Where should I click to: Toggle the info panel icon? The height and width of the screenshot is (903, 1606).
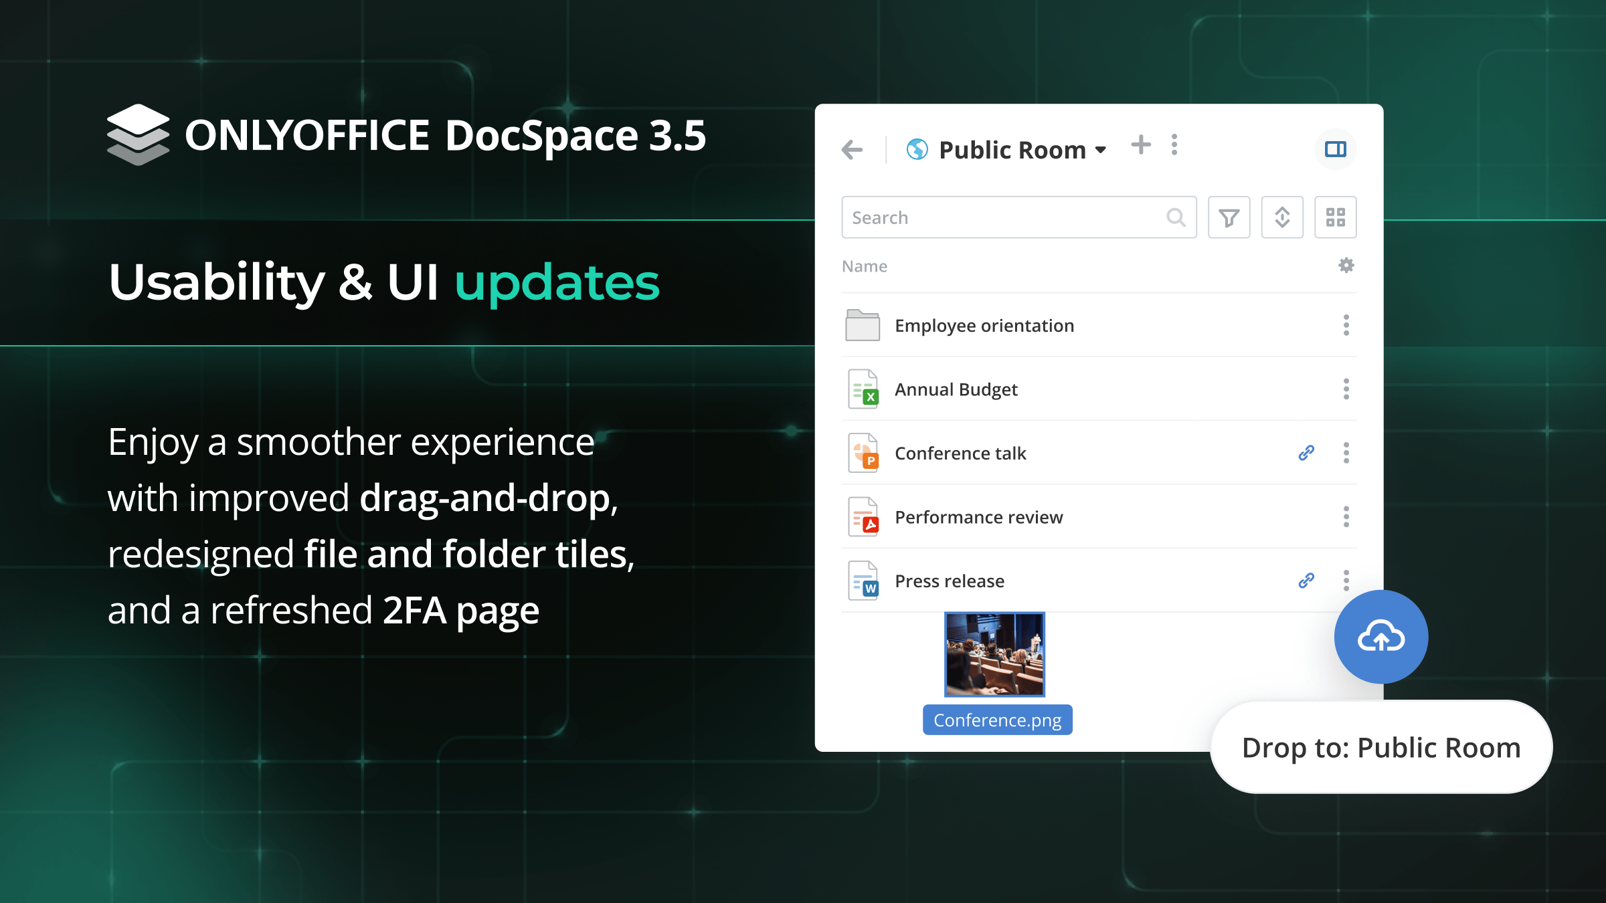[x=1335, y=149]
